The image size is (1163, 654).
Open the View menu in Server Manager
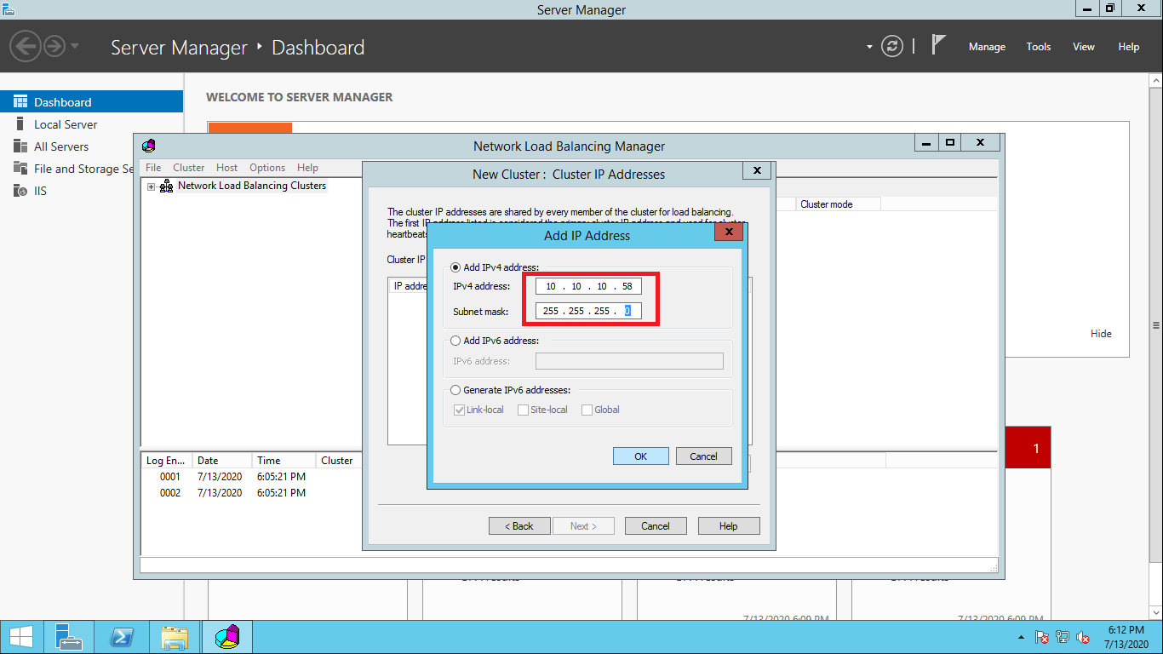(x=1084, y=47)
